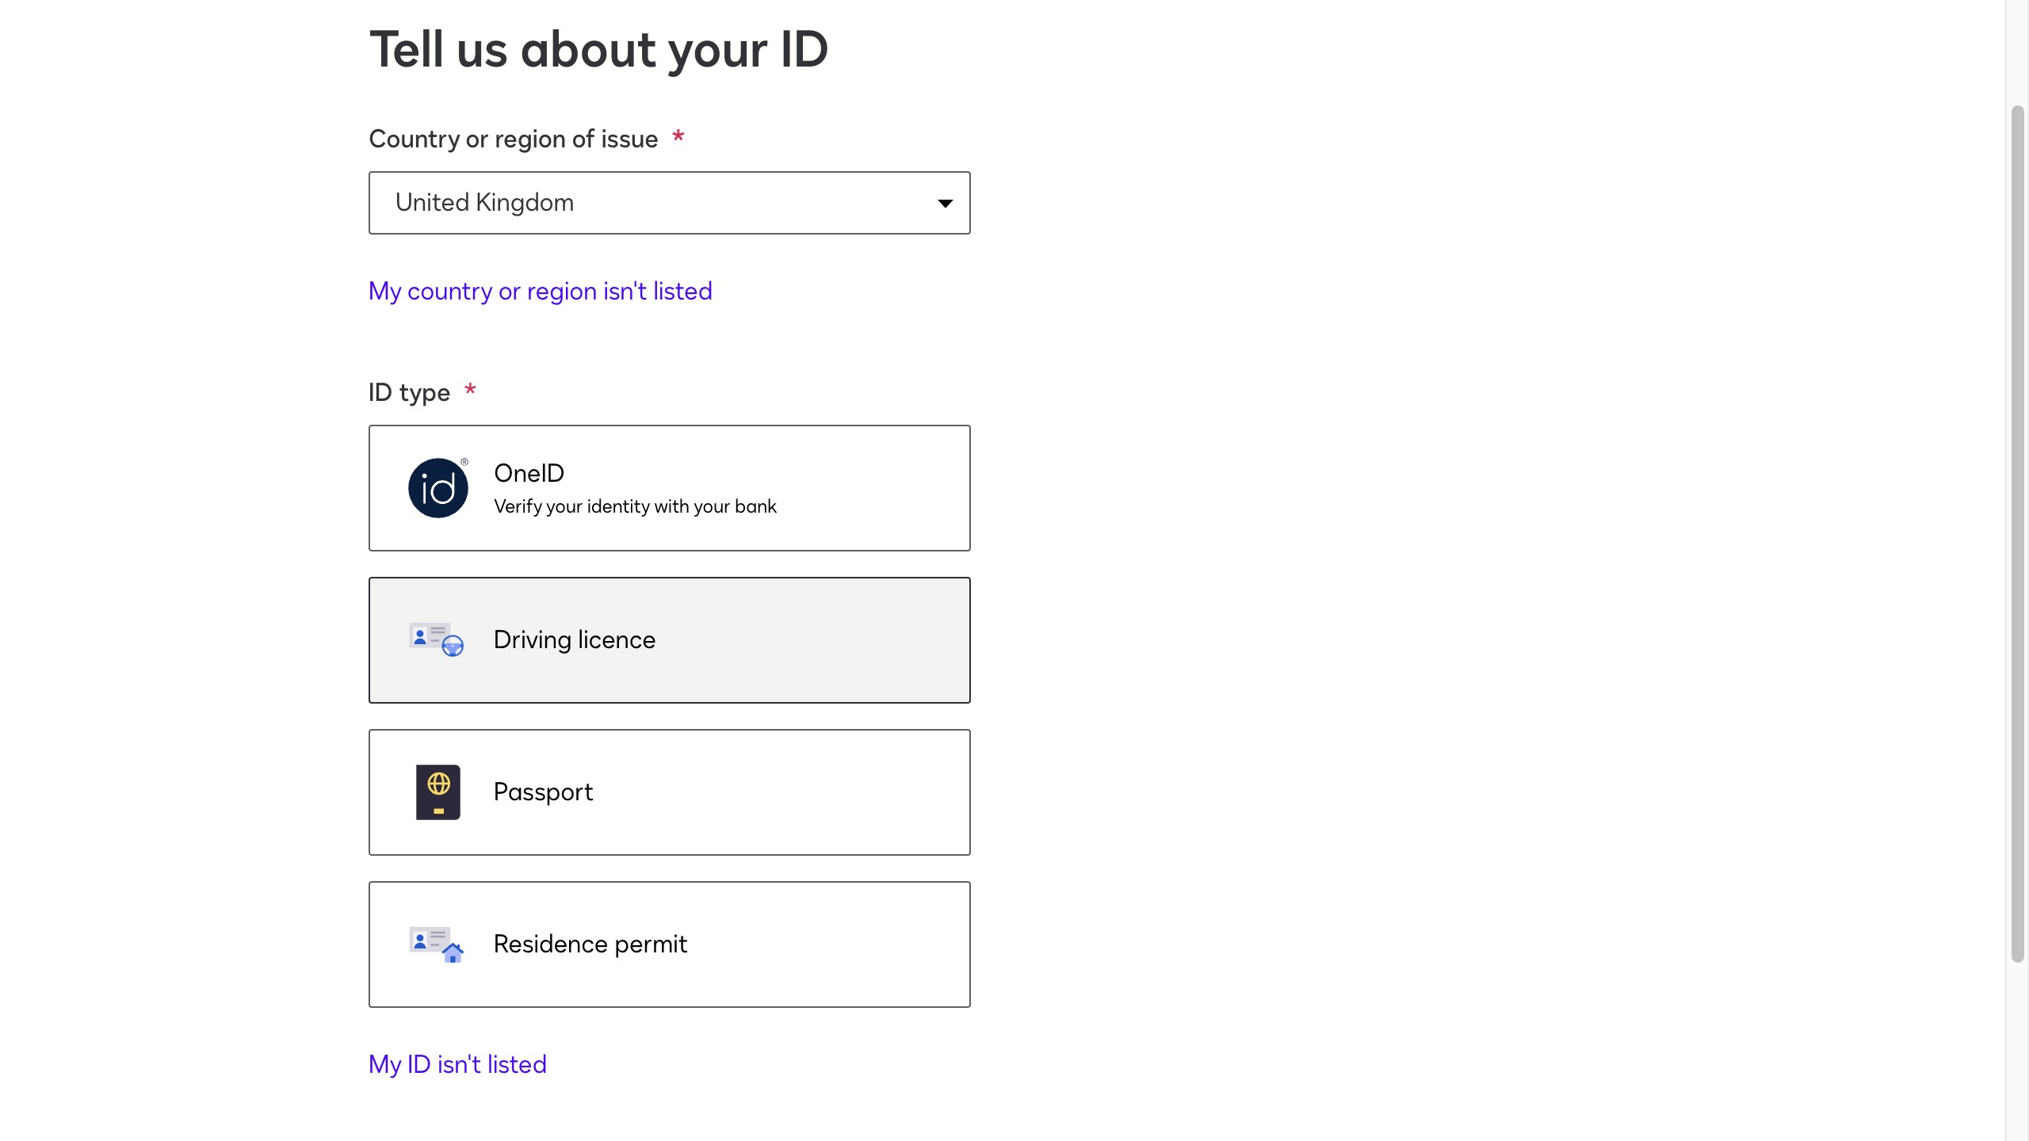Screen dimensions: 2029x1141
Task: Expand the country dropdown arrow
Action: click(945, 204)
